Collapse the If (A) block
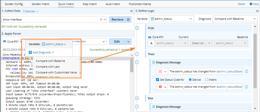 (x=137, y=28)
